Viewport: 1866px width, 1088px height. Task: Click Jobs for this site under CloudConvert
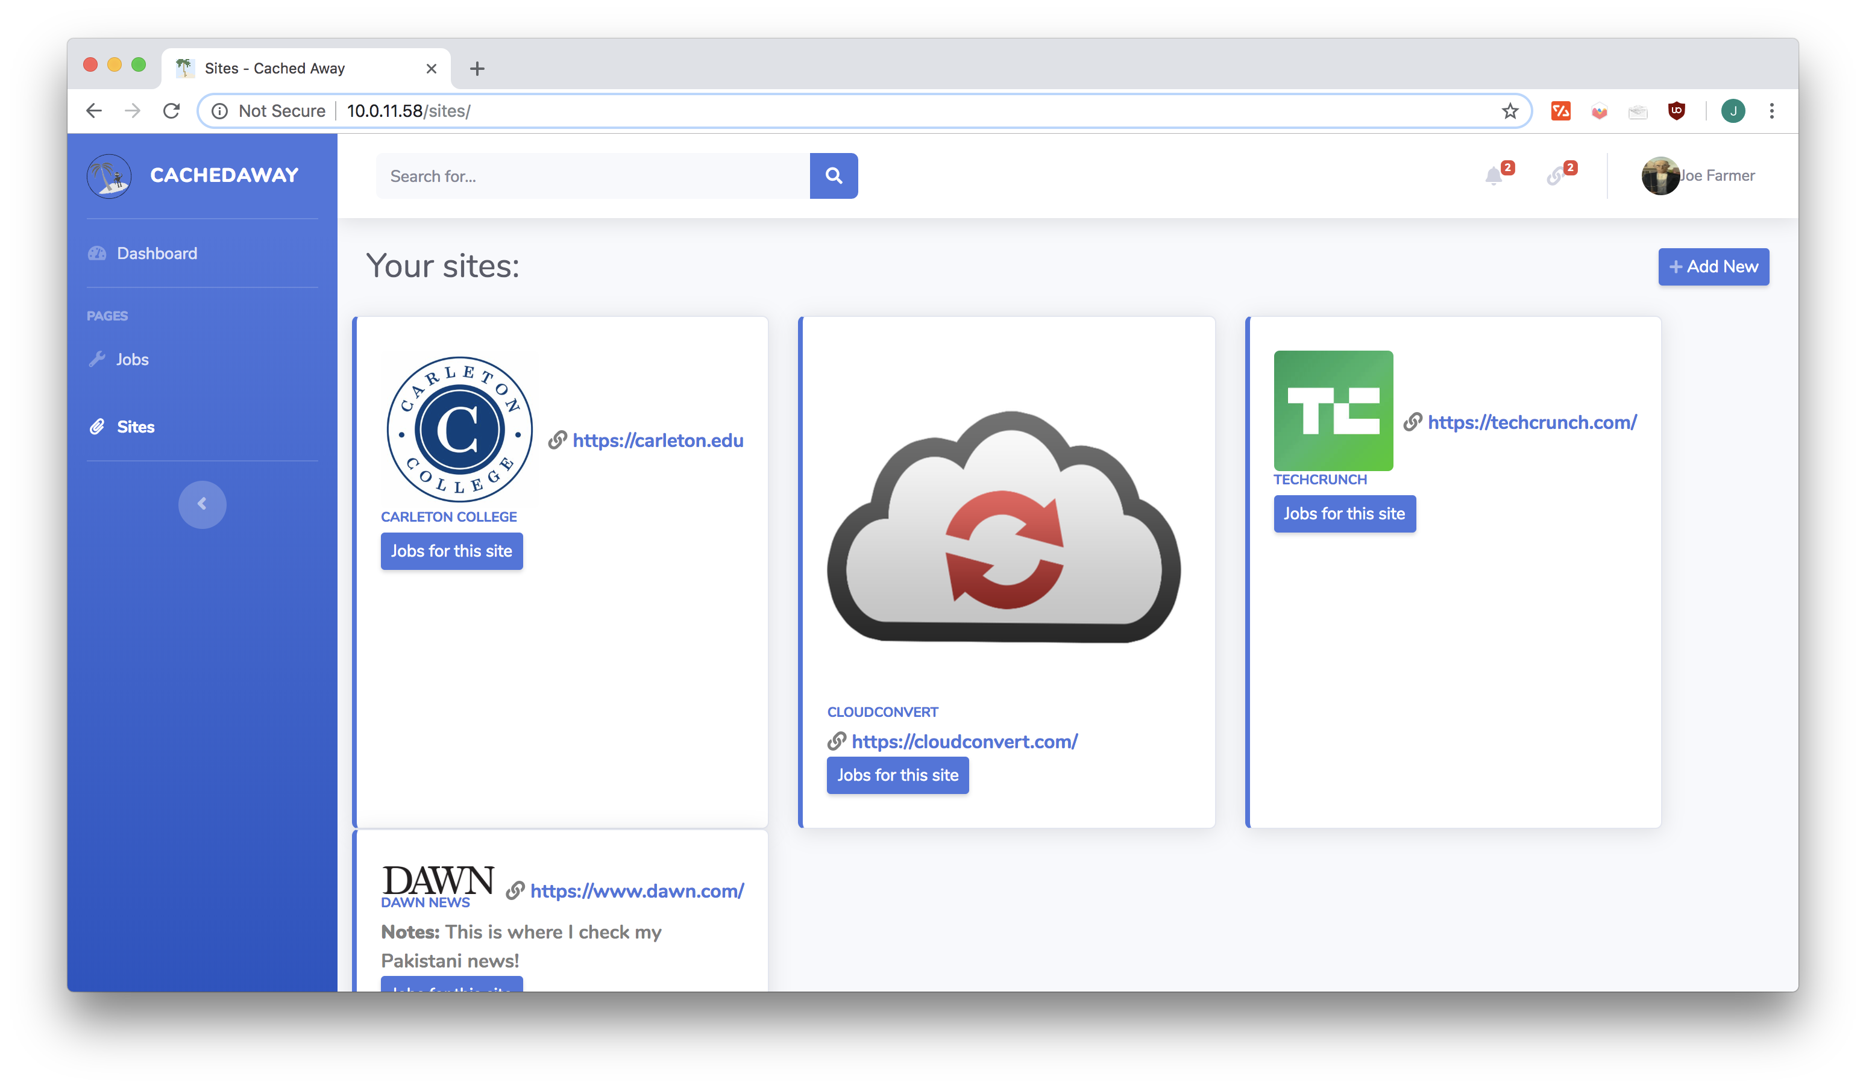pos(897,775)
